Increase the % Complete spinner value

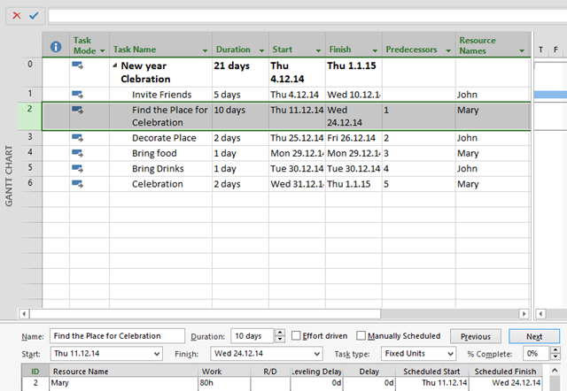click(555, 349)
